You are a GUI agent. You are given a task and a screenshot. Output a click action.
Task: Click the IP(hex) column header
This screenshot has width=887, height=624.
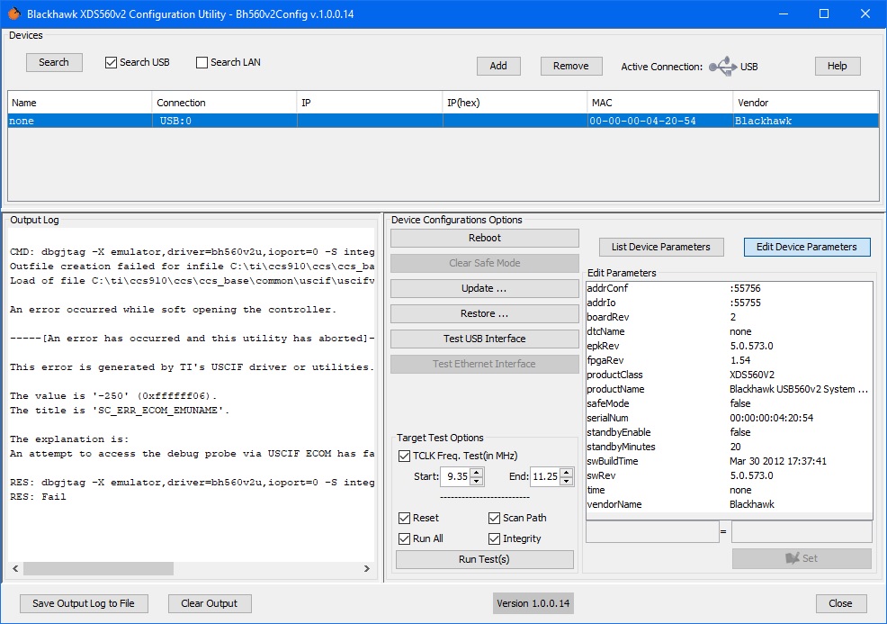[x=515, y=103]
